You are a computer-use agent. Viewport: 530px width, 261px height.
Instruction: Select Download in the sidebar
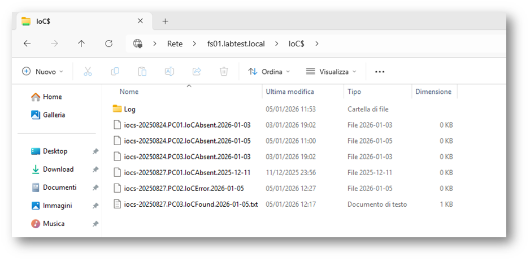tap(58, 169)
